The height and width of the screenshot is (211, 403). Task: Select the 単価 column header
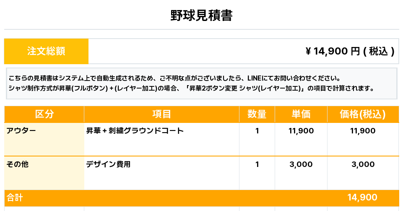coord(301,114)
